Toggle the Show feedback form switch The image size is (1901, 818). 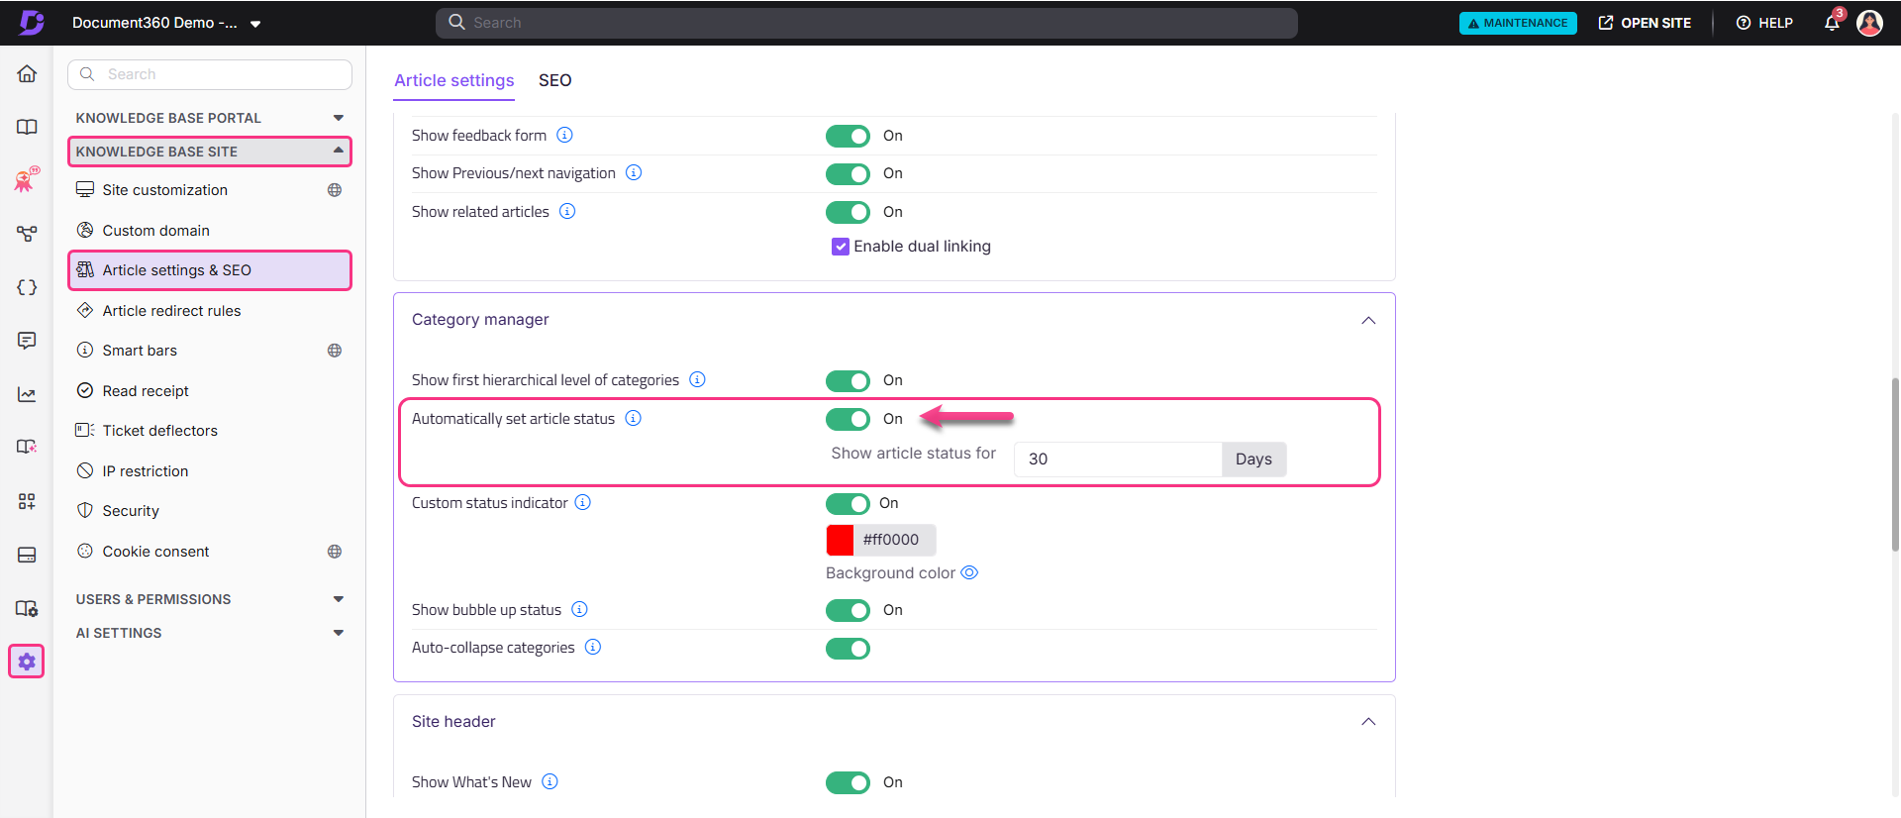tap(848, 136)
